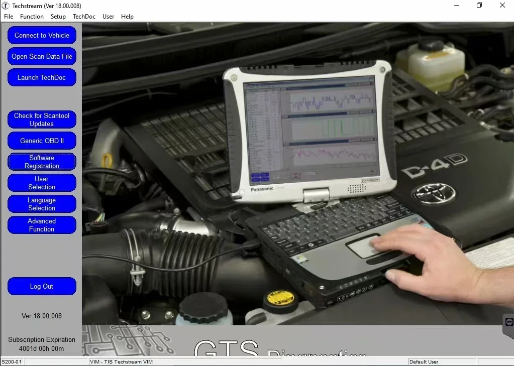Image resolution: width=514 pixels, height=366 pixels.
Task: Open the Setup menu
Action: click(58, 17)
